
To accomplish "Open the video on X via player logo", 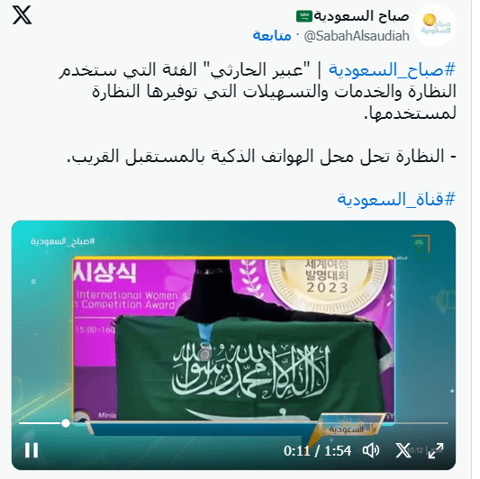I will tap(403, 450).
